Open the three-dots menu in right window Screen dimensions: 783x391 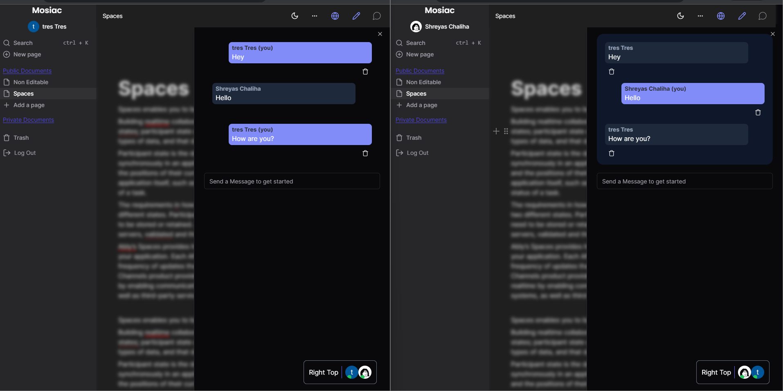(x=700, y=16)
